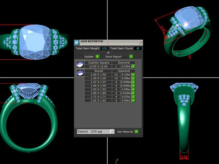Click the Diamond header in the Cushion Square row
Image resolution: width=219 pixels, height=164 pixels.
pyautogui.click(x=124, y=62)
